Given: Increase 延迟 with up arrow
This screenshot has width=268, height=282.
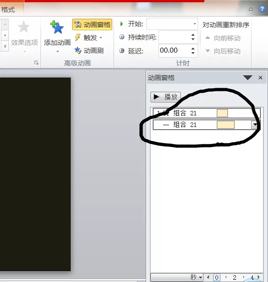Looking at the screenshot, I should pyautogui.click(x=193, y=49).
